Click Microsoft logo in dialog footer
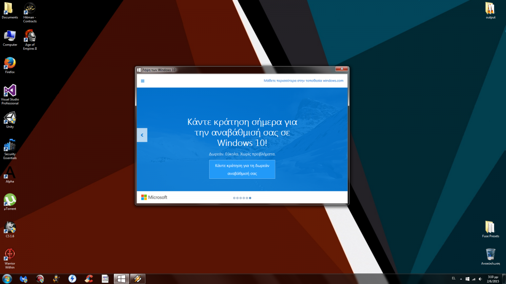This screenshot has width=506, height=284. point(154,197)
